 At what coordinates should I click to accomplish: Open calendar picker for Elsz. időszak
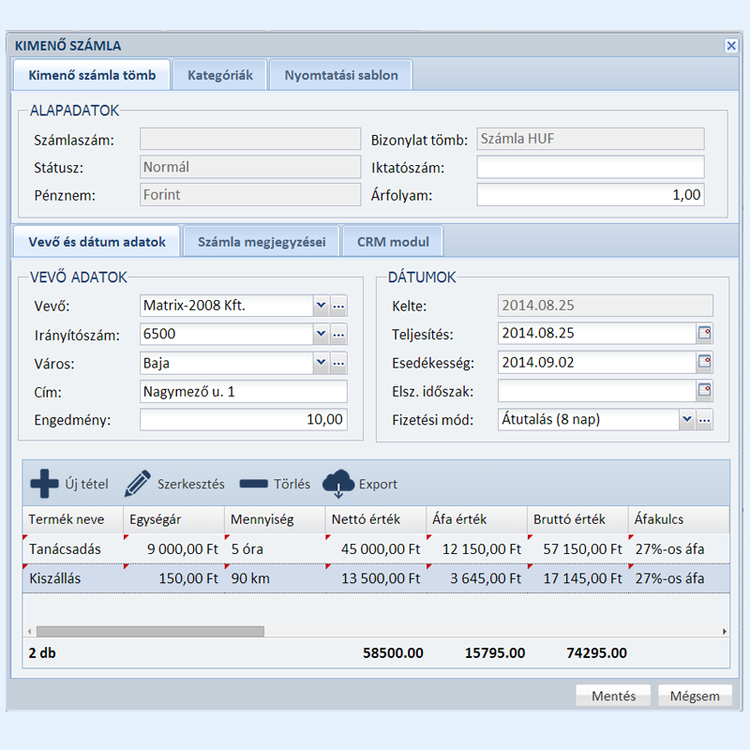(704, 391)
